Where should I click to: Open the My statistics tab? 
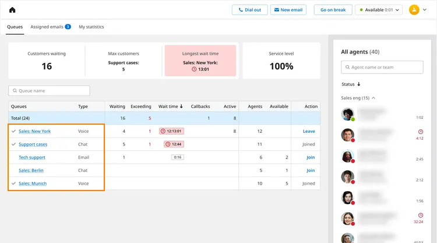[x=91, y=27]
